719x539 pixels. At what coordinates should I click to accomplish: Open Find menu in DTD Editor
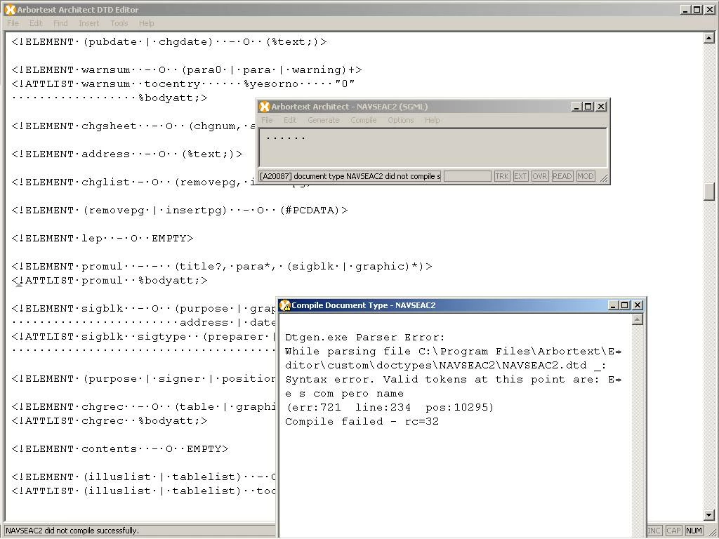(x=60, y=23)
